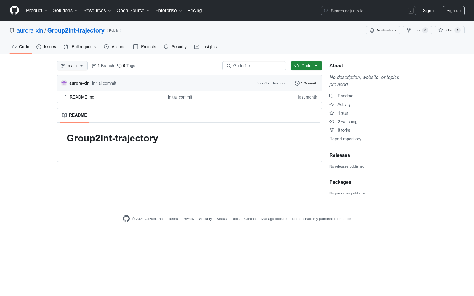Image resolution: width=474 pixels, height=296 pixels.
Task: Open footer Security link
Action: click(205, 219)
